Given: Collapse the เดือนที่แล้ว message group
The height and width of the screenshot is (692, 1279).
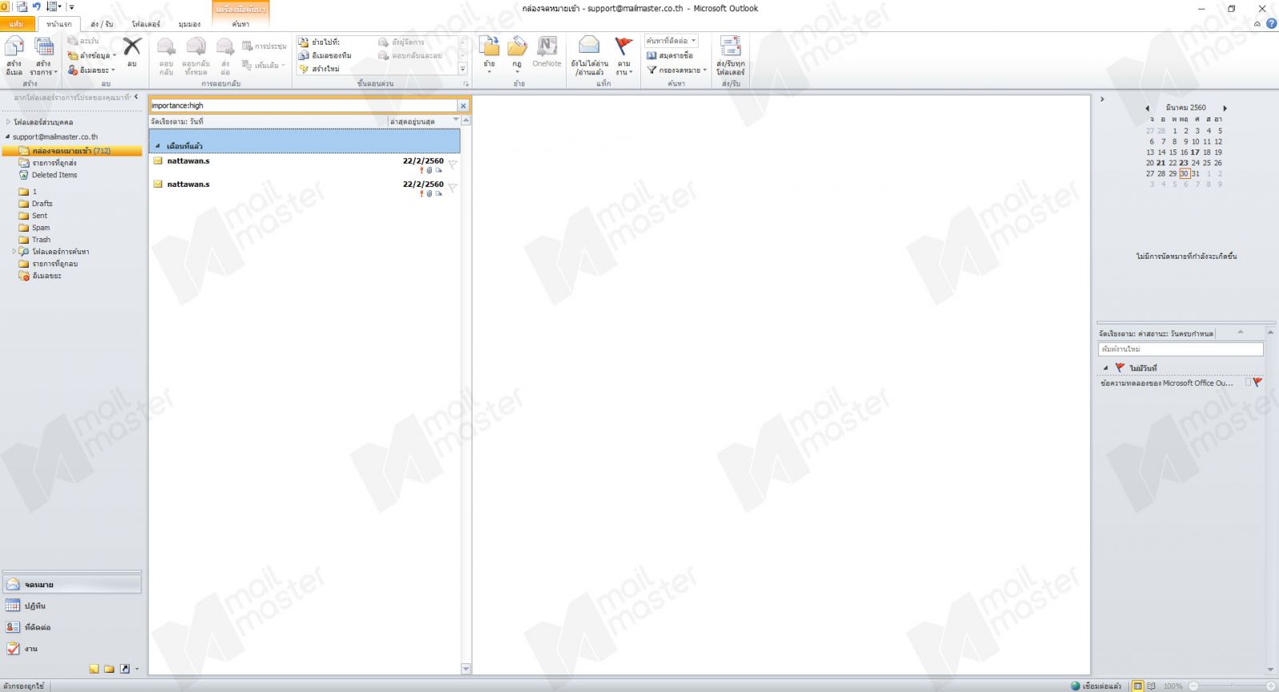Looking at the screenshot, I should click(157, 146).
